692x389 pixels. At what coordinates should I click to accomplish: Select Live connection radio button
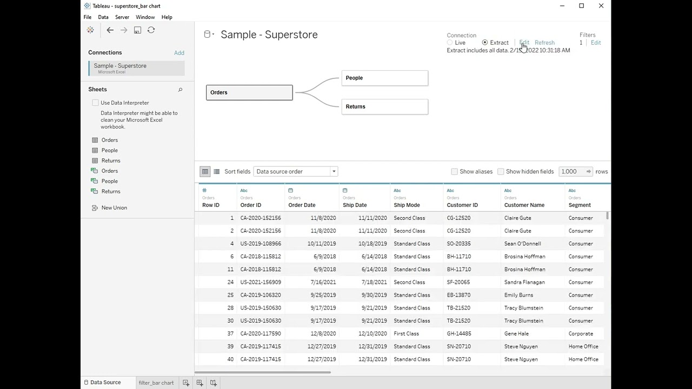450,43
